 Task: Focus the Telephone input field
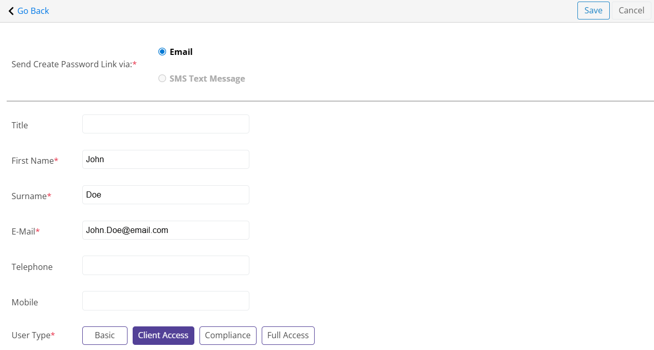coord(166,265)
